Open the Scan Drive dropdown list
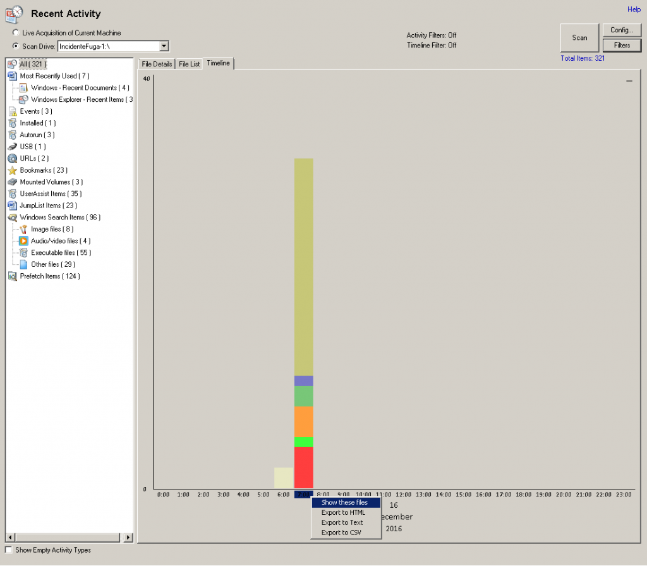647x566 pixels. click(164, 46)
